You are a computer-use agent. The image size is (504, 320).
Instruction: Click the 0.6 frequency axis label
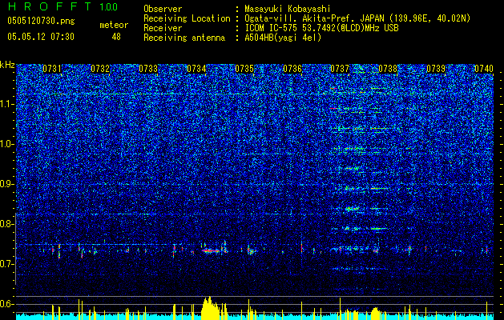click(x=7, y=304)
